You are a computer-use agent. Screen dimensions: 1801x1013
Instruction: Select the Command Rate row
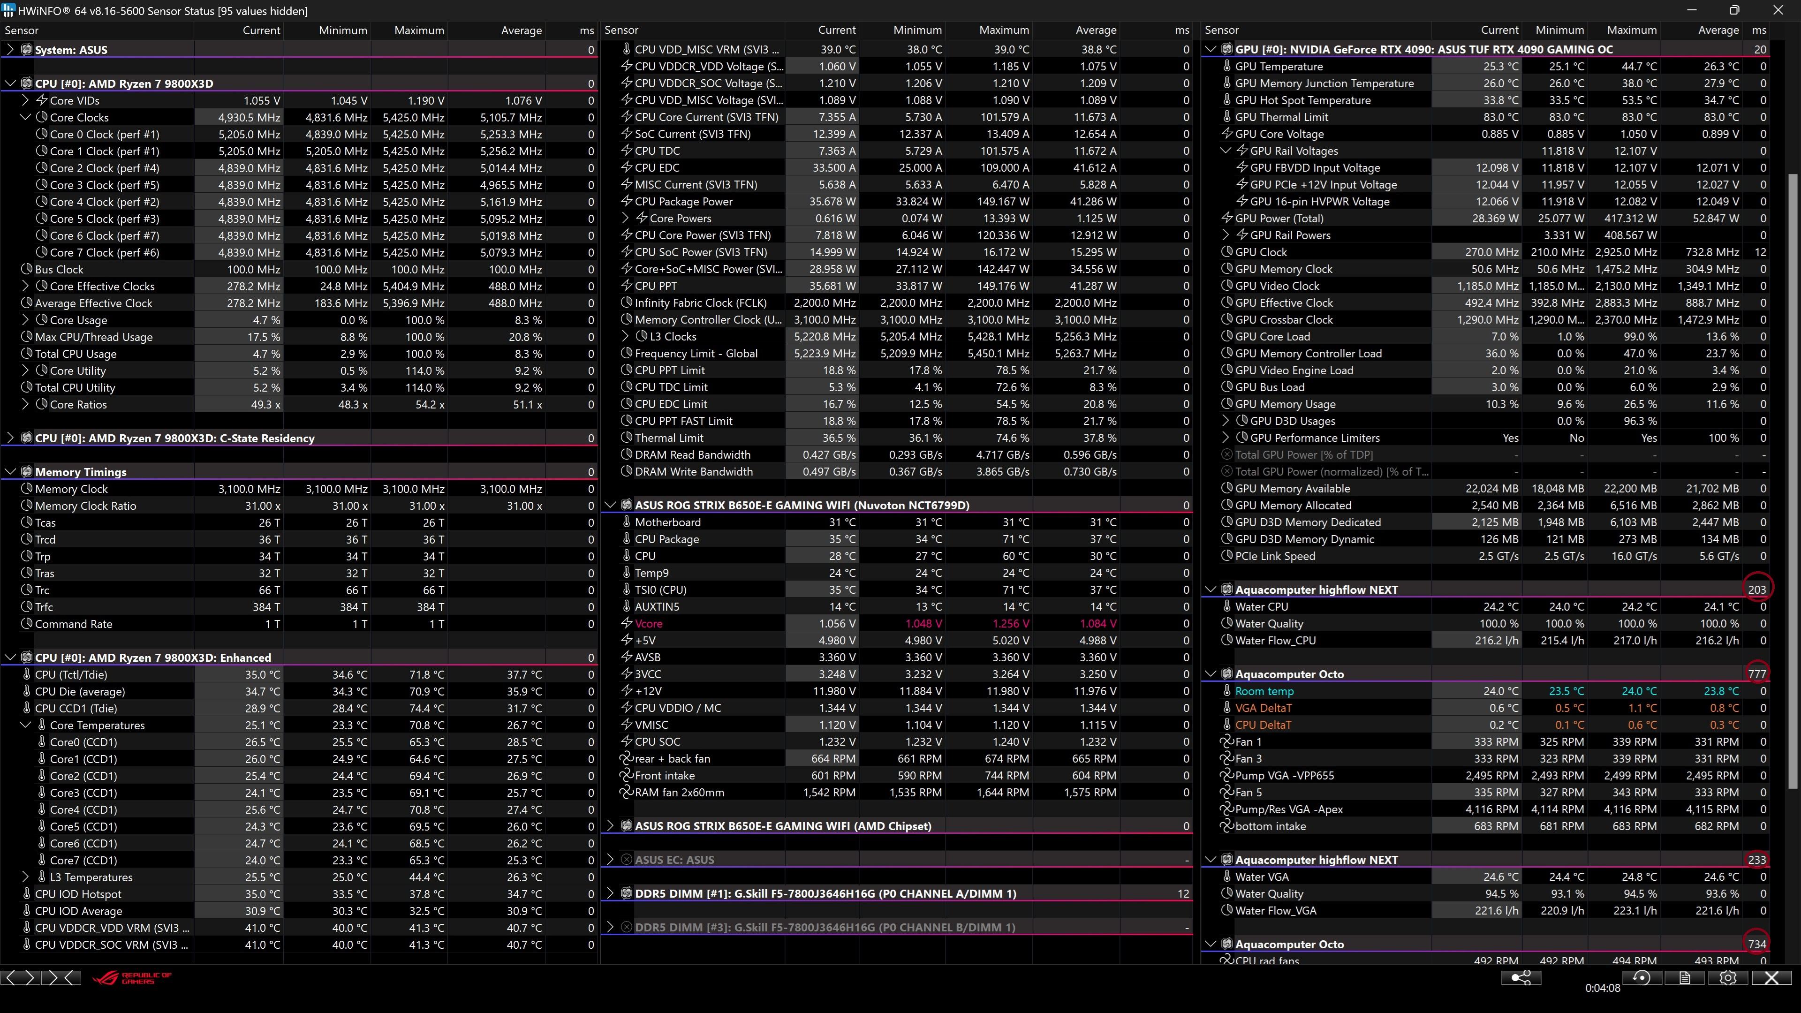click(299, 624)
